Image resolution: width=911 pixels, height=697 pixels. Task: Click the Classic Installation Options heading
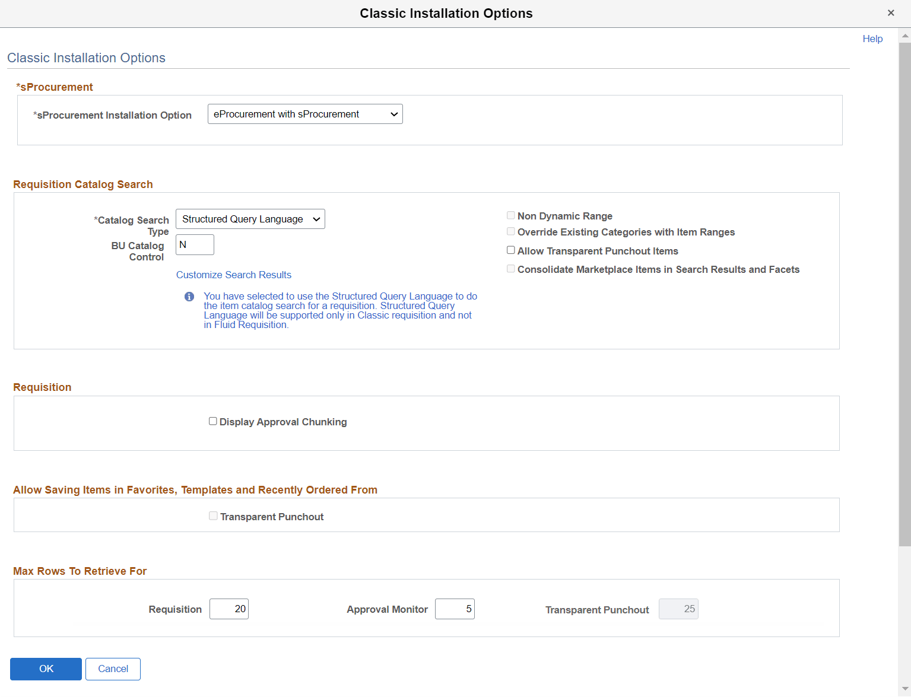[x=86, y=58]
